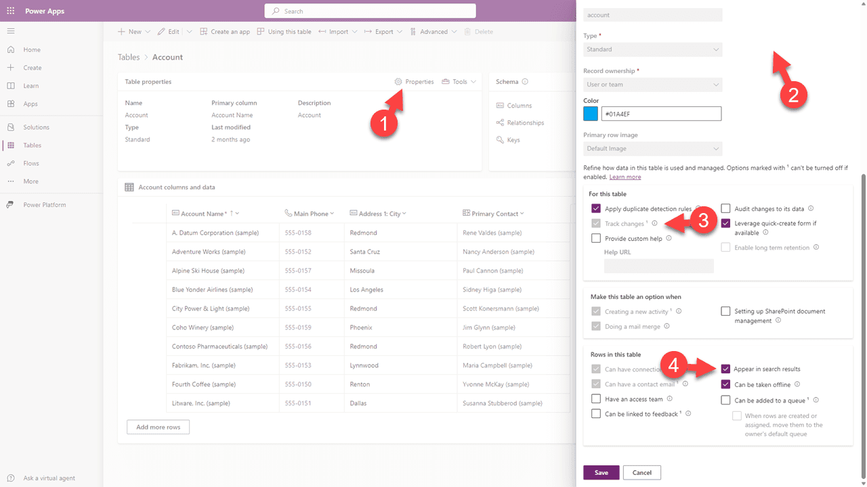Click the Flows icon in the left sidebar

tap(10, 163)
